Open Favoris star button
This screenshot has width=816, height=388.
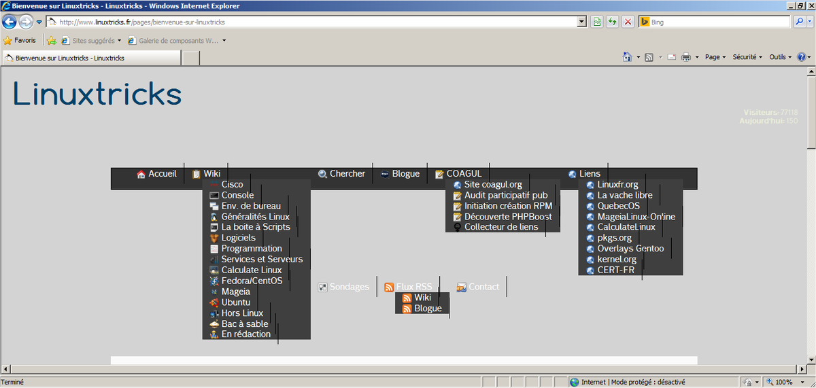(x=20, y=40)
